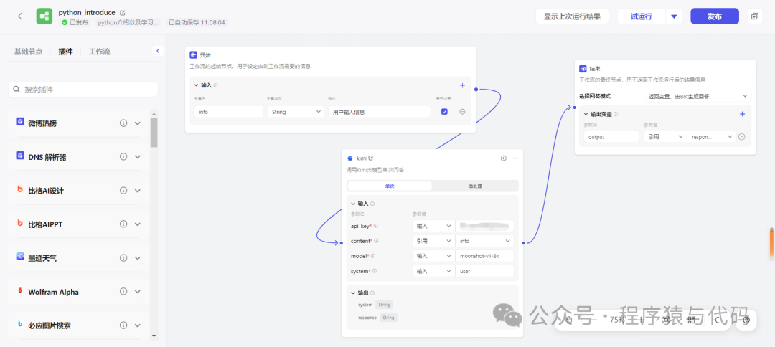Image resolution: width=775 pixels, height=347 pixels.
Task: Collapse 输出变量 section in 结束 node
Action: (586, 114)
